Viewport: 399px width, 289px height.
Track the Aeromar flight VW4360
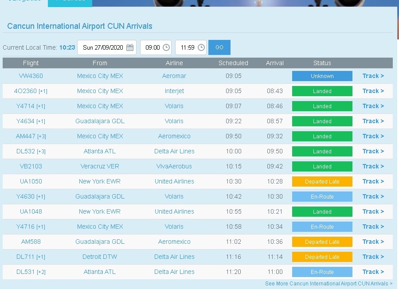point(373,76)
